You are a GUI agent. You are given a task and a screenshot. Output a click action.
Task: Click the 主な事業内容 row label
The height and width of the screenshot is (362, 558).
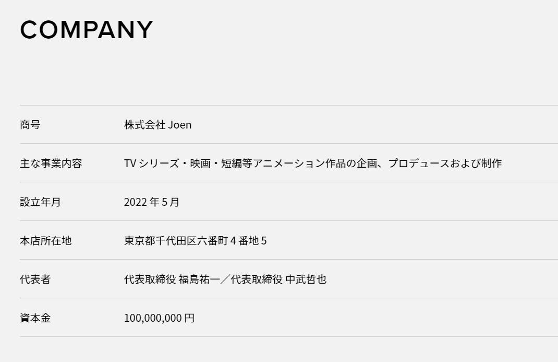51,164
